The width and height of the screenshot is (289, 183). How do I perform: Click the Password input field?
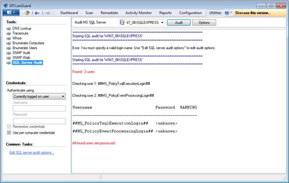pyautogui.click(x=39, y=121)
